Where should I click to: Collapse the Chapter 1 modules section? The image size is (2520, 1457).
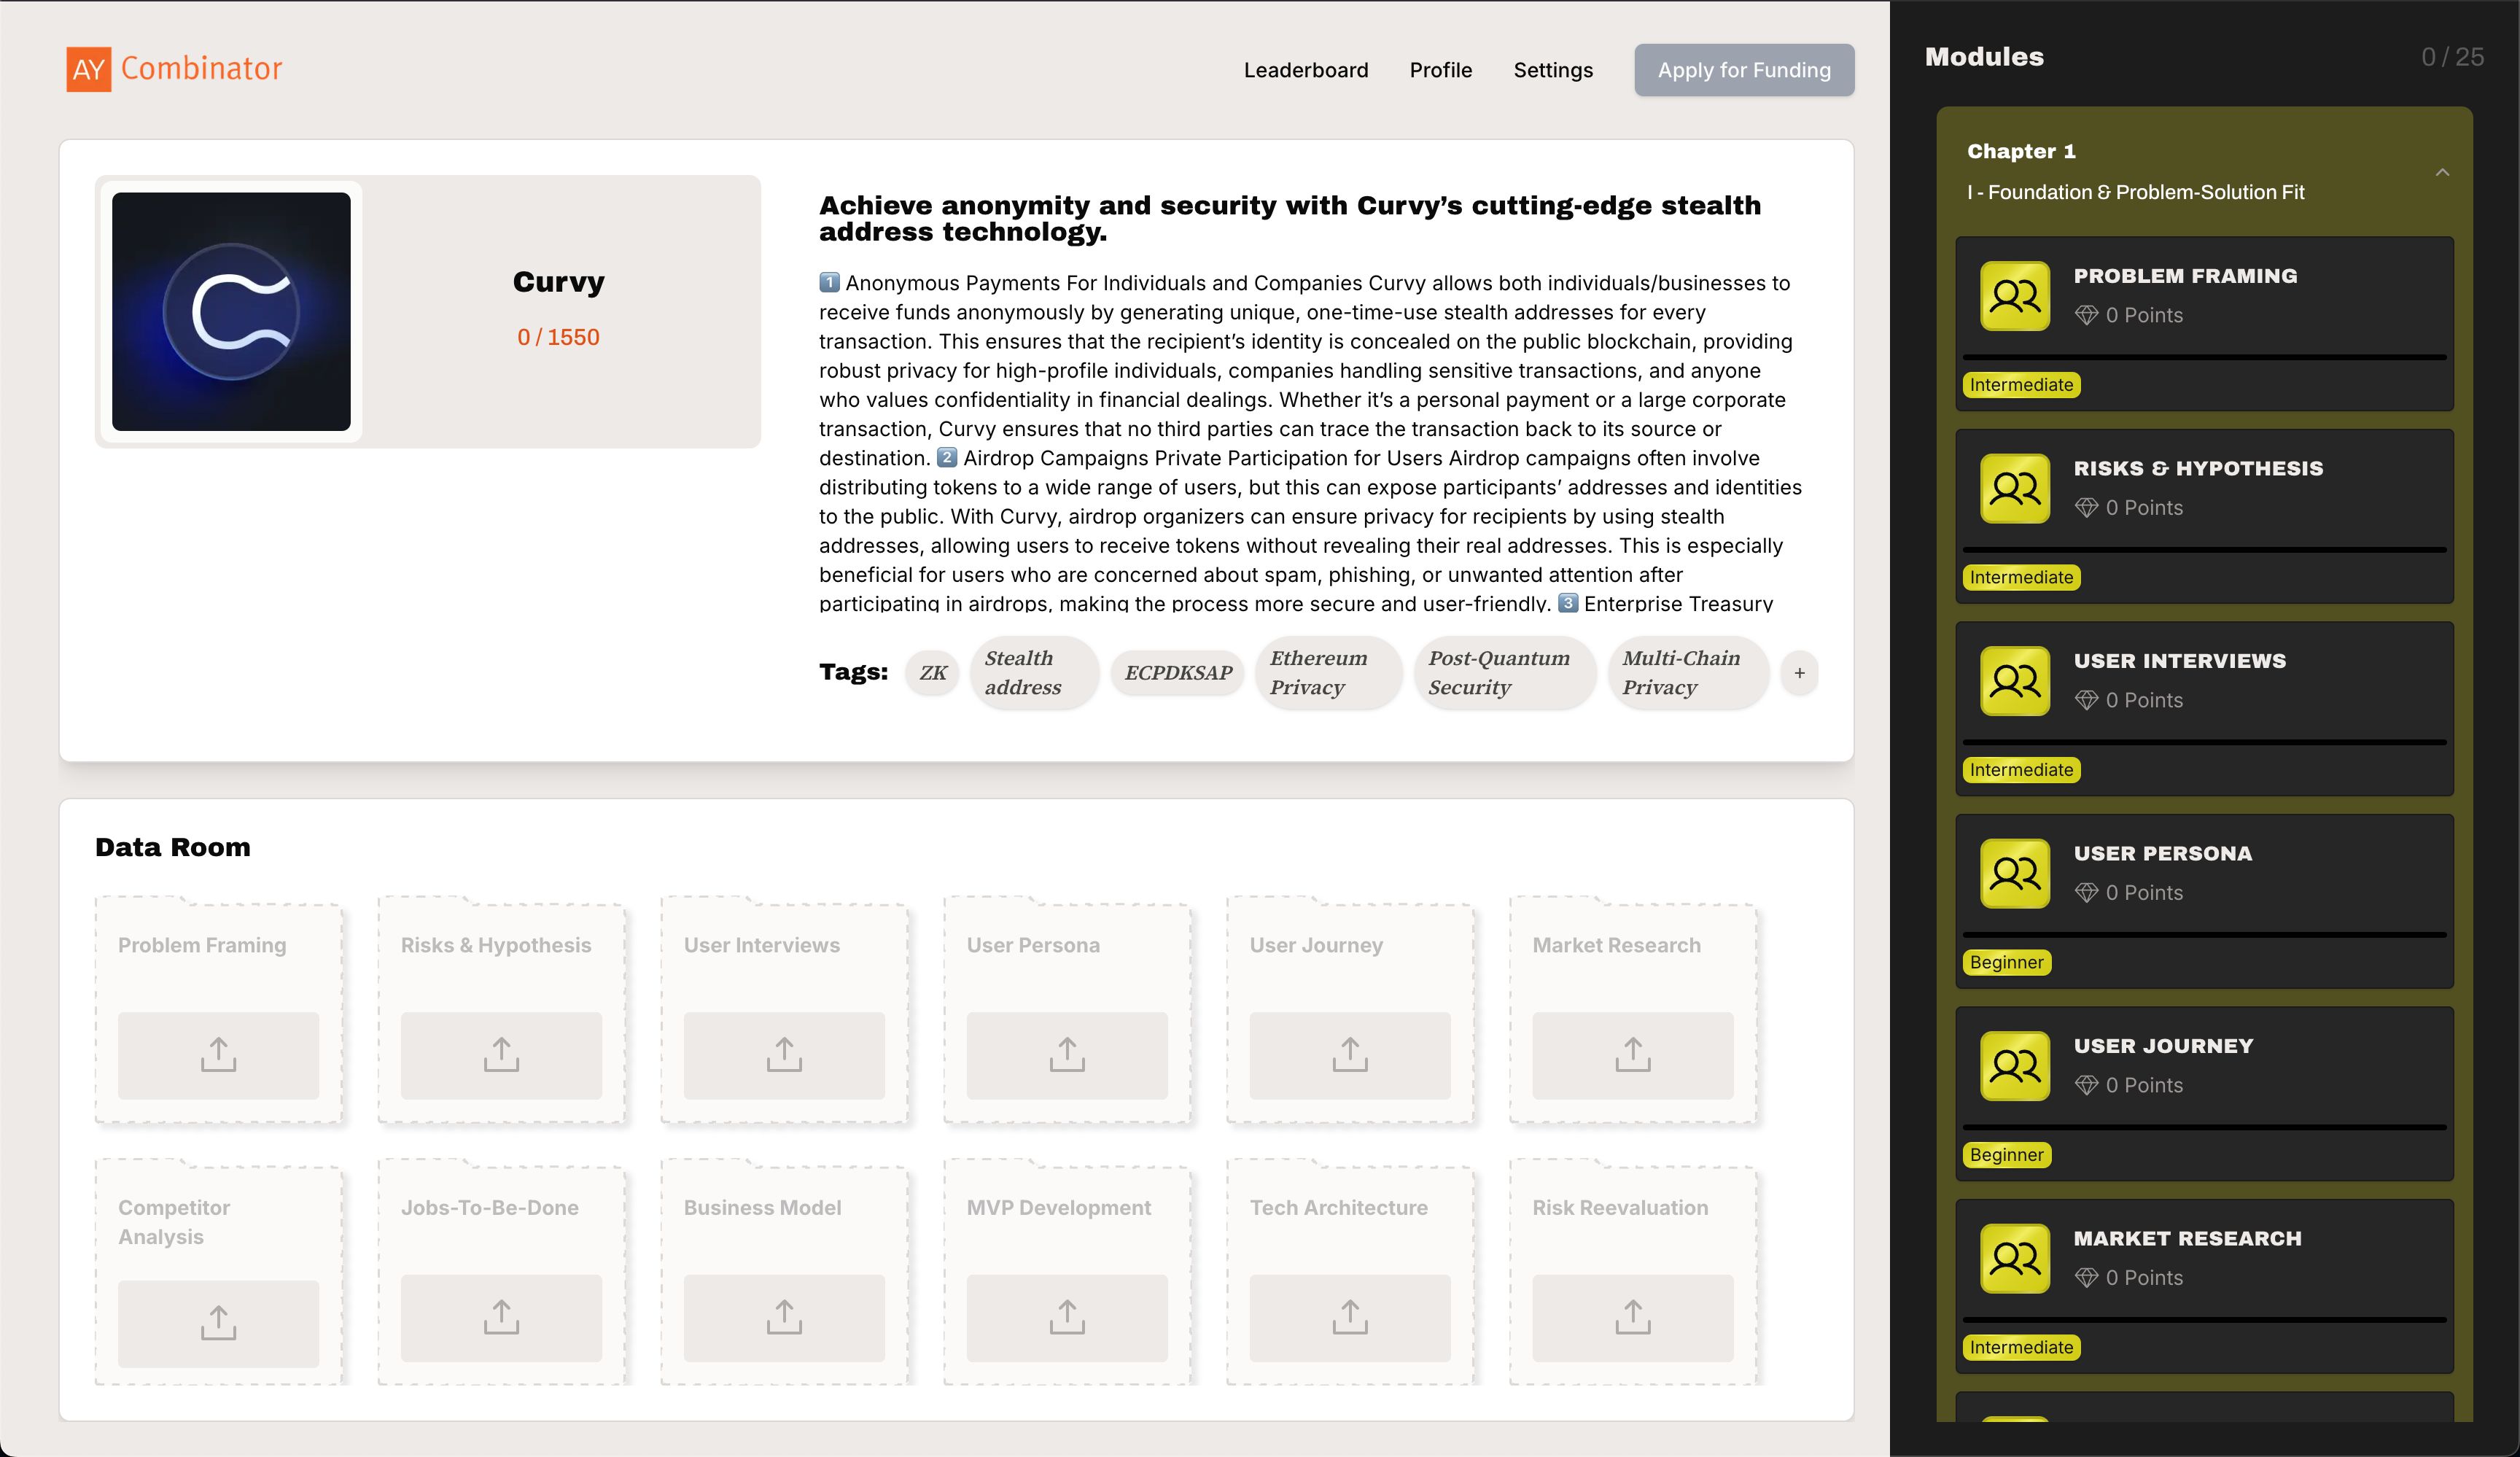point(2442,172)
